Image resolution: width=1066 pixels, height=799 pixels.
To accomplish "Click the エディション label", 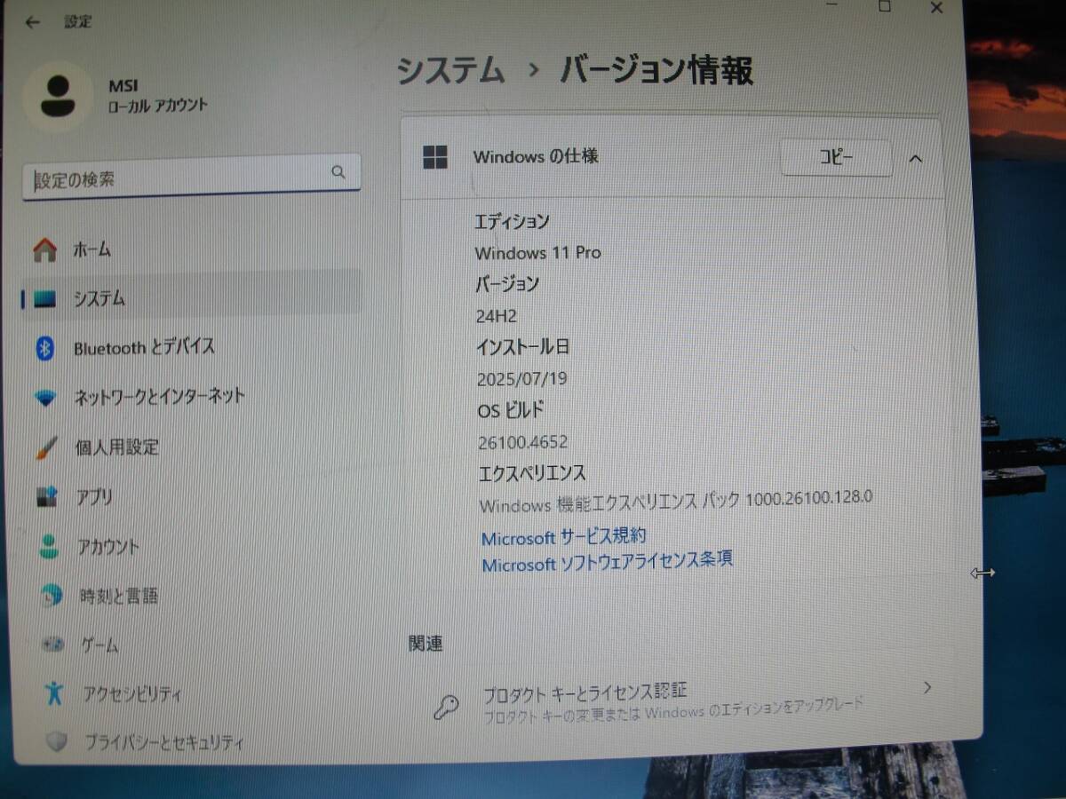I will (512, 221).
